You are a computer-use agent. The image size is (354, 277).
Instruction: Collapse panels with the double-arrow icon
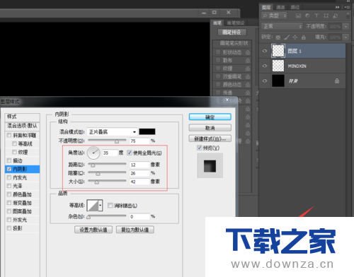tap(338, 7)
